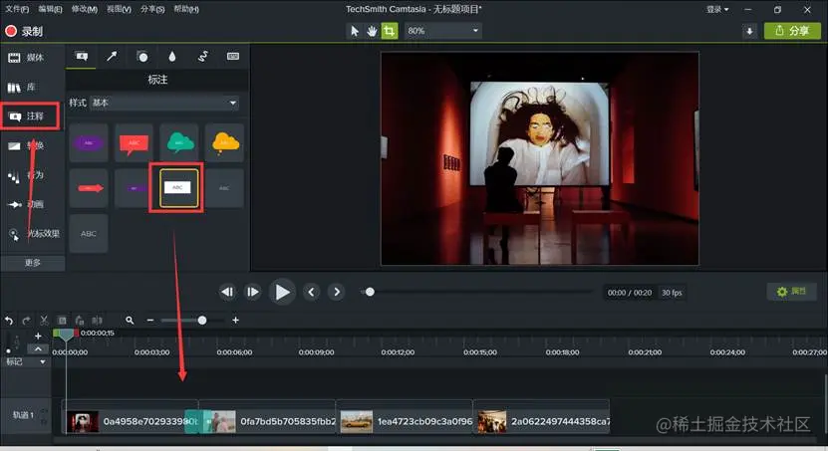Zoom in the timeline with plus

235,321
